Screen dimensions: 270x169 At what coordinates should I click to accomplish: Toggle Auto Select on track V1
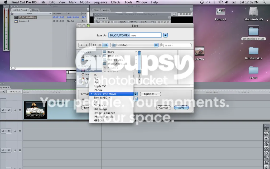tap(20, 110)
